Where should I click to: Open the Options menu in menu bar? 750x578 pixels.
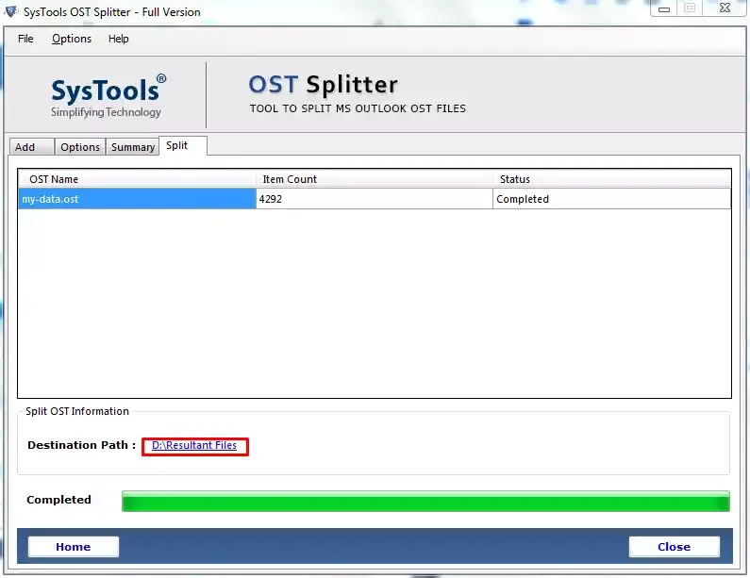[72, 39]
